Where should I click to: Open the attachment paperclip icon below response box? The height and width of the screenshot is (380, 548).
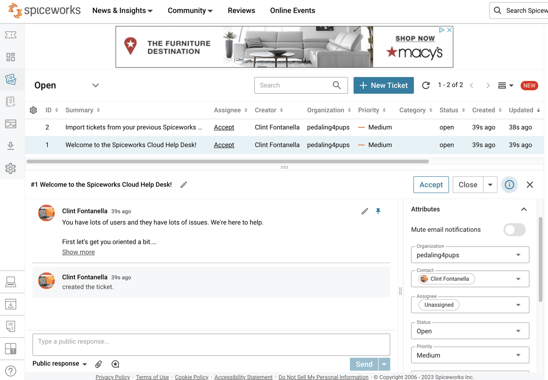pos(98,364)
